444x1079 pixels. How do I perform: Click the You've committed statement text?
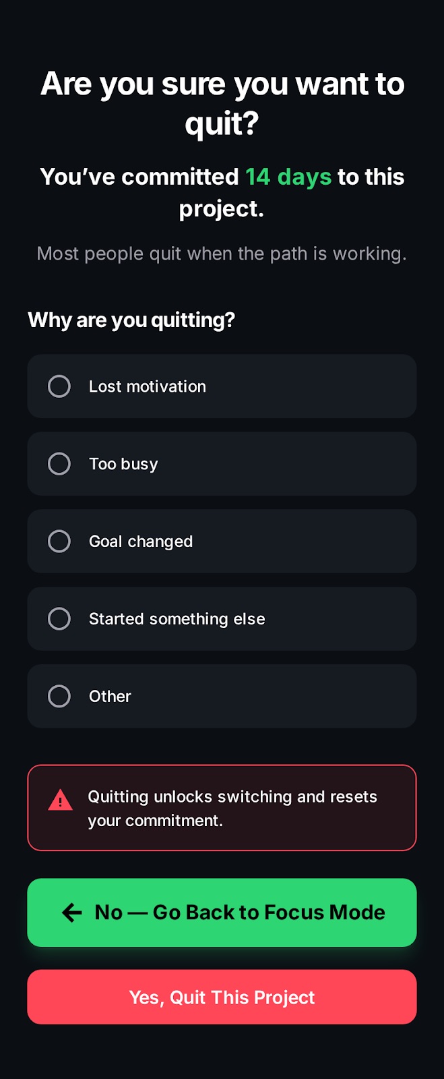tap(222, 192)
